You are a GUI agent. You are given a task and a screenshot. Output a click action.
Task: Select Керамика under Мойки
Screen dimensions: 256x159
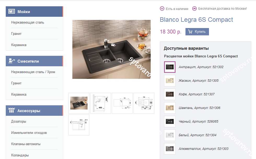point(19,45)
